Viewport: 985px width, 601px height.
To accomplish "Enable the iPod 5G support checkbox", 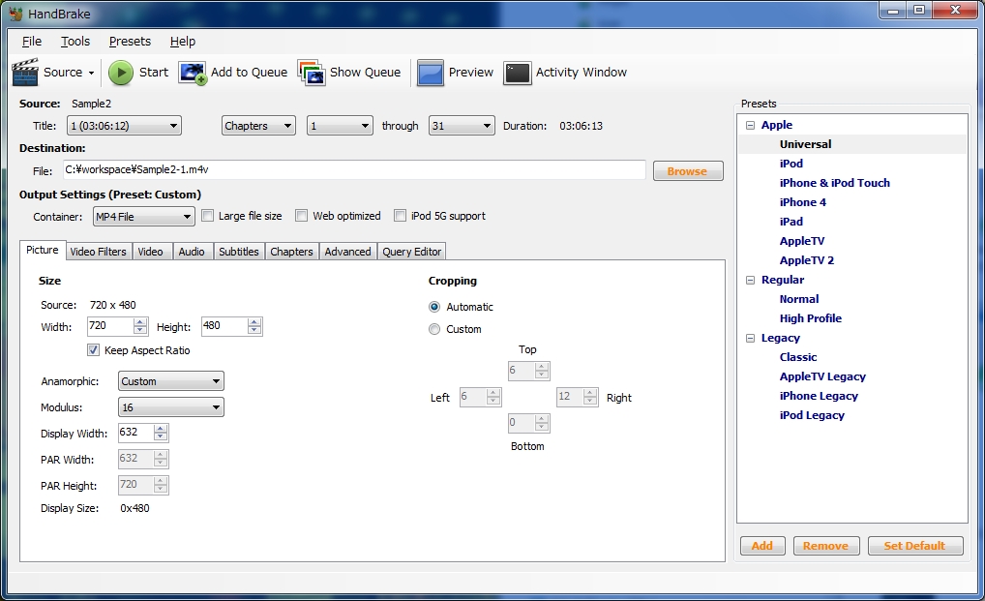I will (400, 216).
